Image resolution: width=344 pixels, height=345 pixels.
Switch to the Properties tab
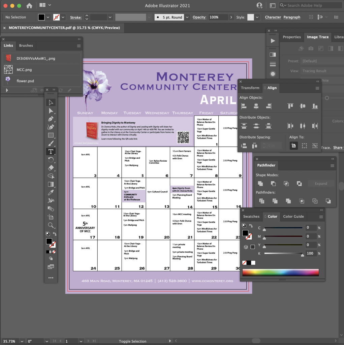click(x=292, y=37)
